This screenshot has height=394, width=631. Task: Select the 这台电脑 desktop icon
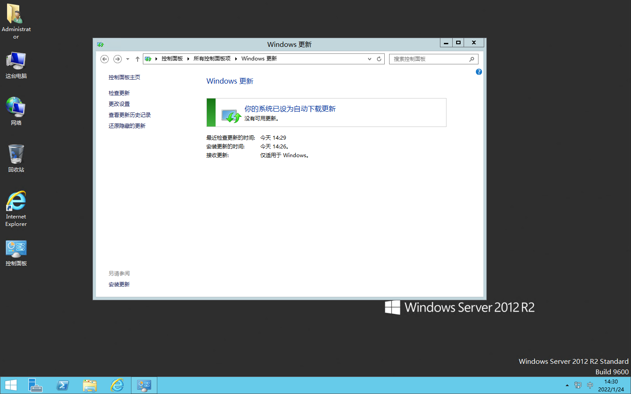(16, 65)
